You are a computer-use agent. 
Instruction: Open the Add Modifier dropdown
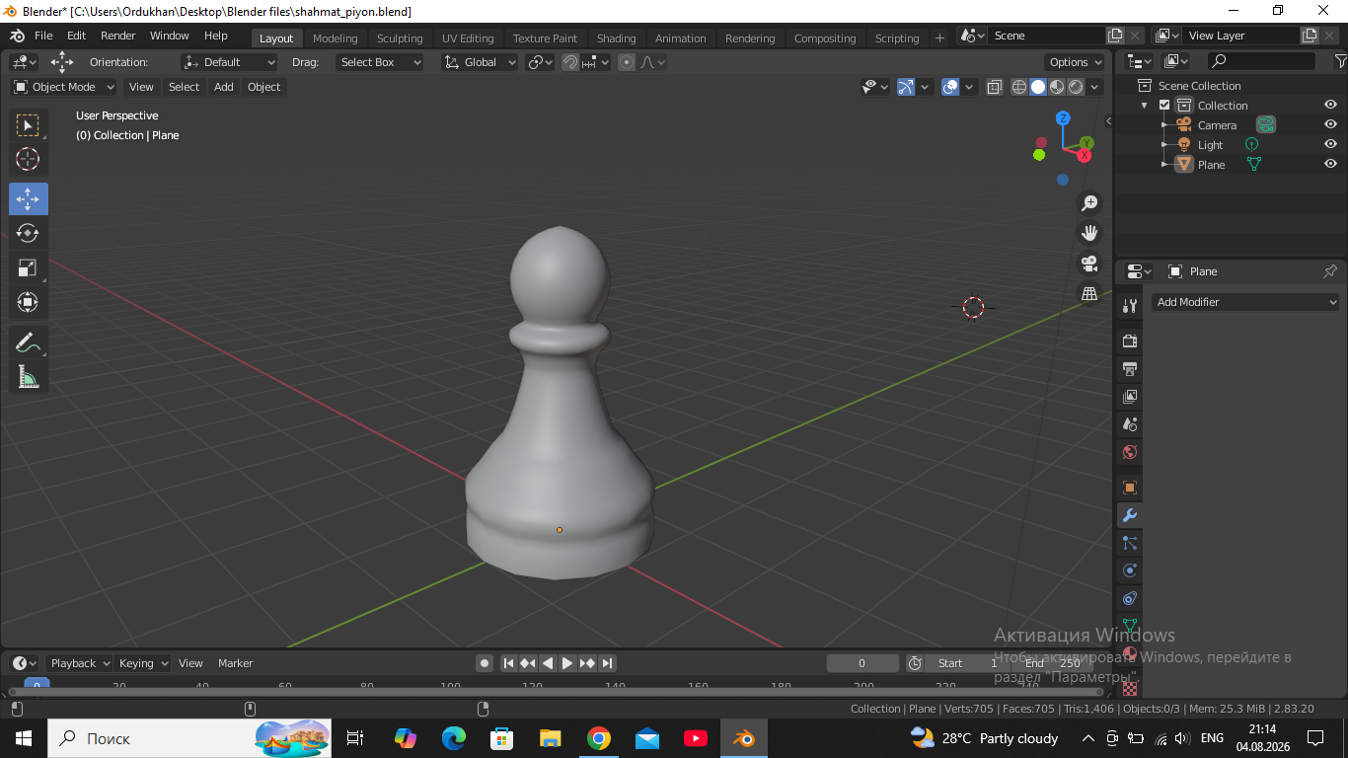coord(1245,302)
